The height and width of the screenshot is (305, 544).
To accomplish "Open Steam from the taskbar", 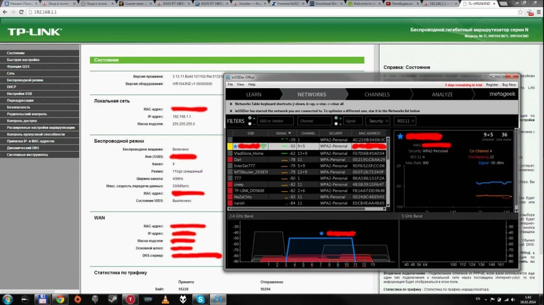I will click(113, 299).
